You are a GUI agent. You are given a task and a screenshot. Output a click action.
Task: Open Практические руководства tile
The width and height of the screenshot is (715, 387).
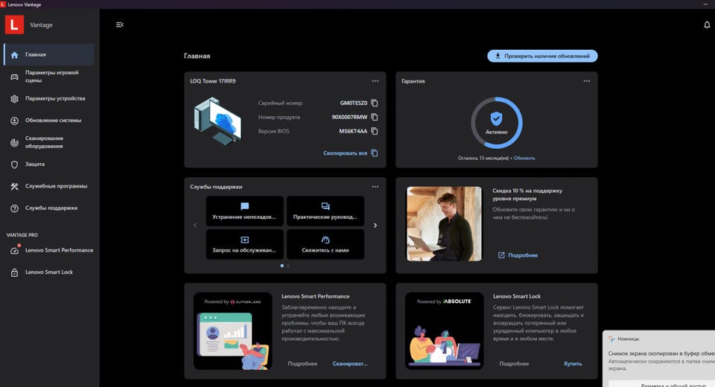(x=325, y=211)
